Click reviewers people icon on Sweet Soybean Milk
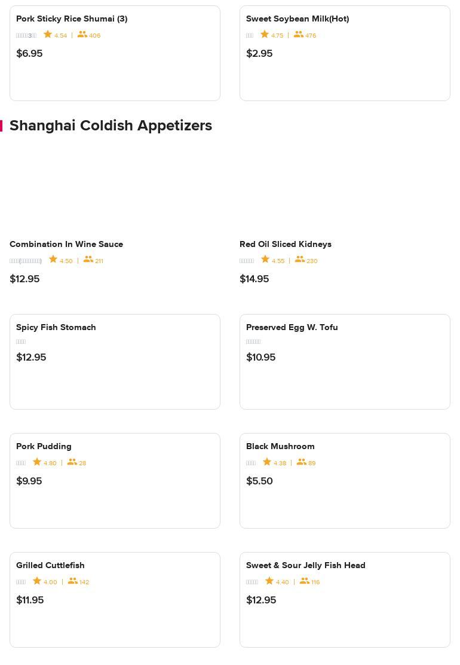The height and width of the screenshot is (665, 460). (x=298, y=34)
